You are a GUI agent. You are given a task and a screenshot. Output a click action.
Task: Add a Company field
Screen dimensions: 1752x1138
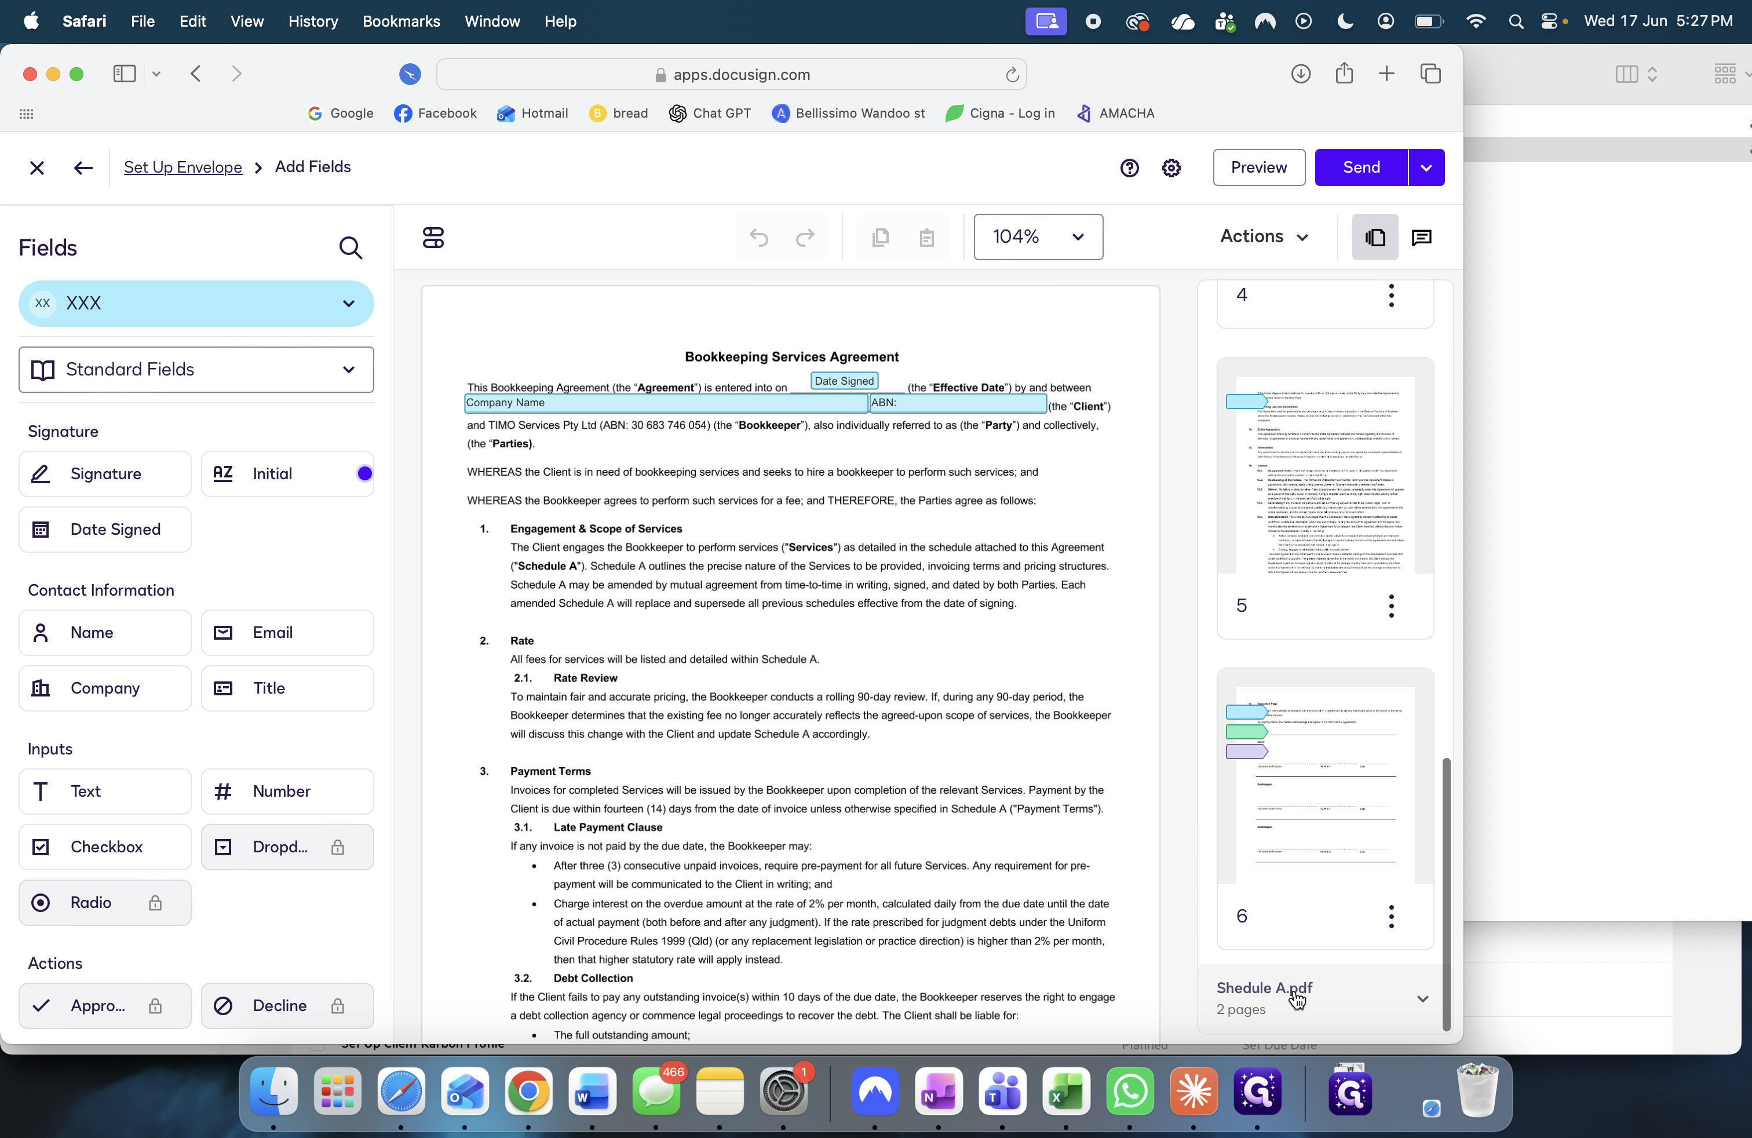(104, 688)
